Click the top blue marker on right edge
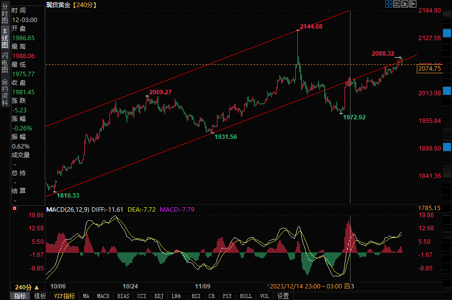Viewport: 452px width, 300px height. click(447, 33)
